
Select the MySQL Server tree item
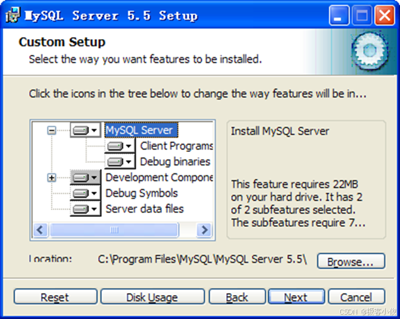tap(141, 130)
